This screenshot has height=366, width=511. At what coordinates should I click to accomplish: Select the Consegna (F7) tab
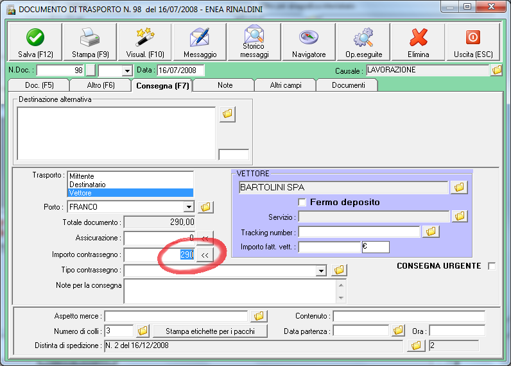point(162,85)
